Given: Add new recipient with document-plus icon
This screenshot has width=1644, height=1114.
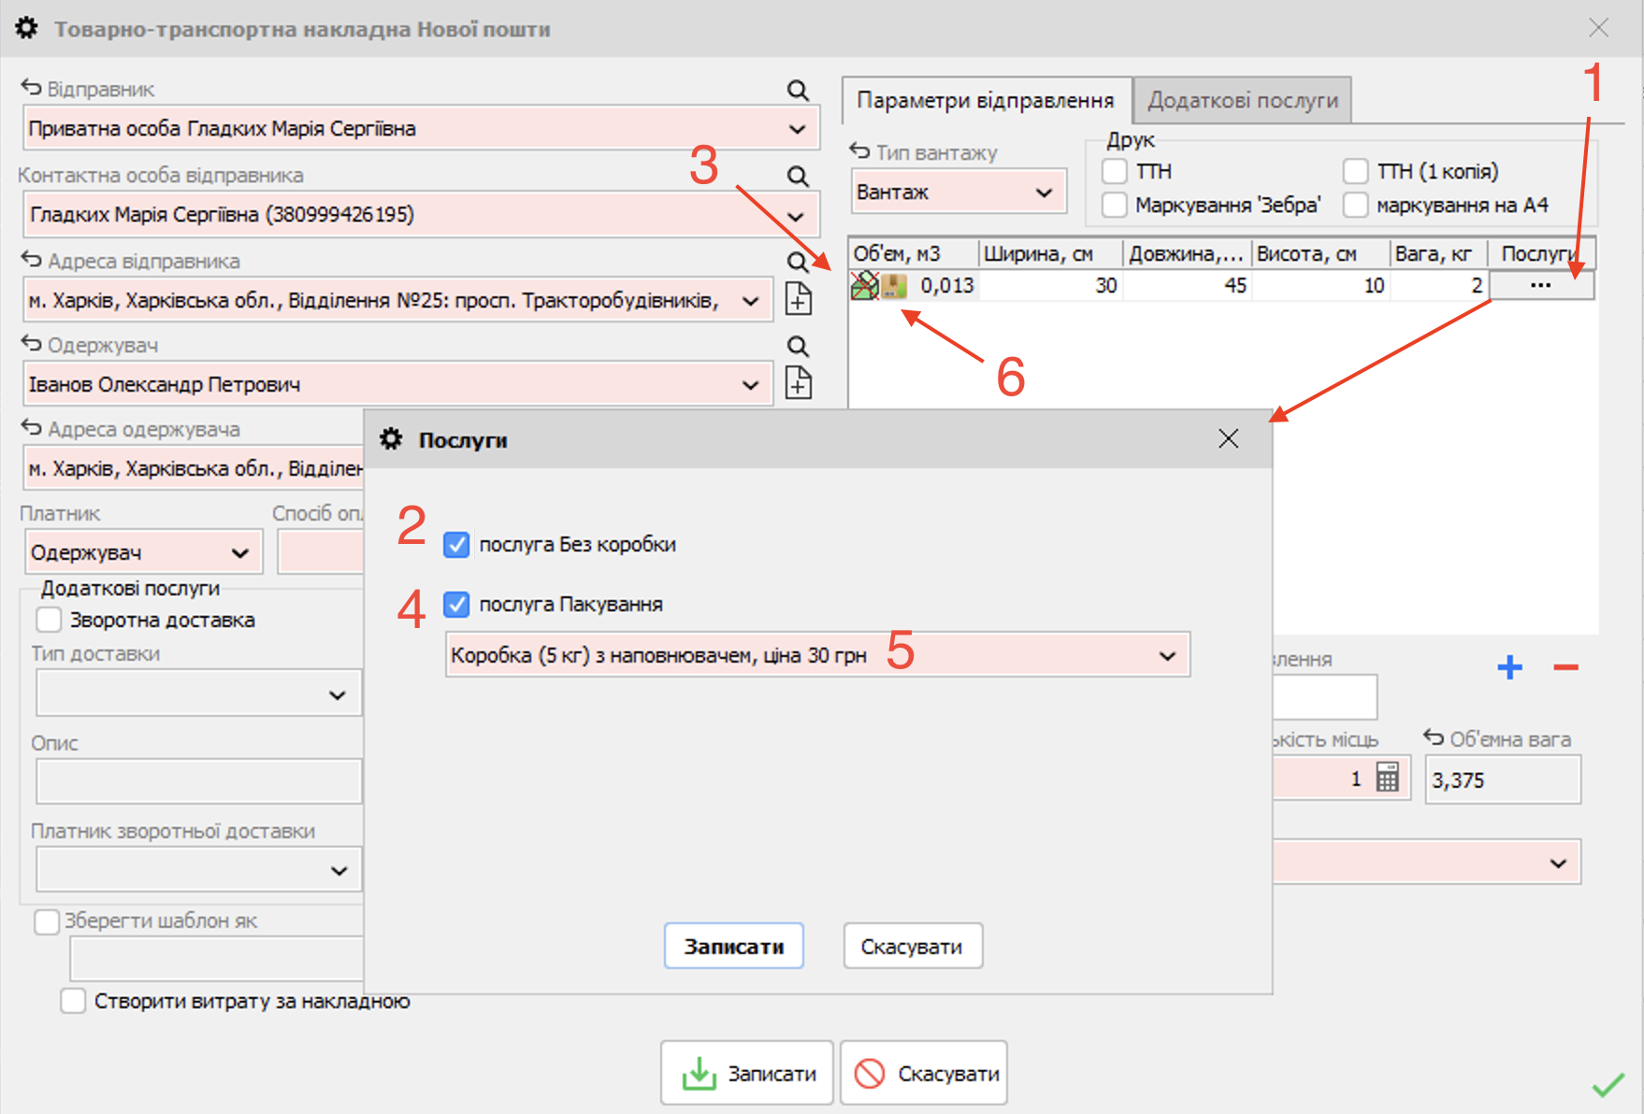Looking at the screenshot, I should click(798, 383).
